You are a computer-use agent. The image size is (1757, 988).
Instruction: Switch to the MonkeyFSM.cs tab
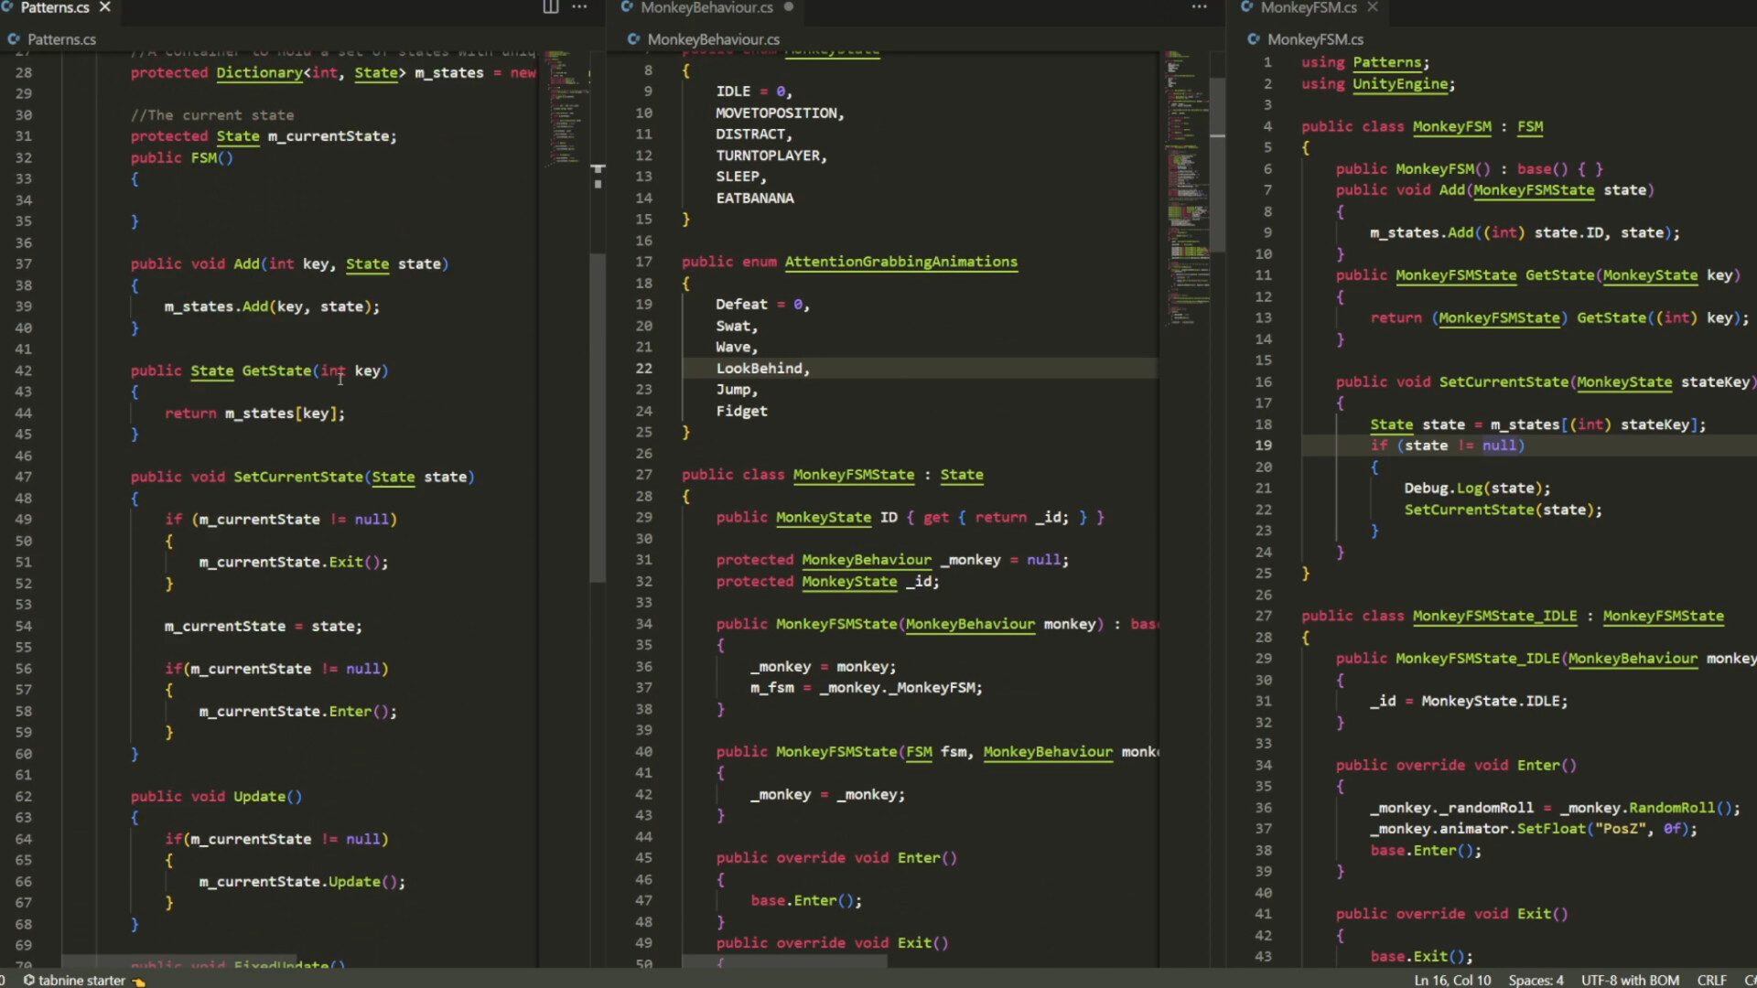(1309, 7)
